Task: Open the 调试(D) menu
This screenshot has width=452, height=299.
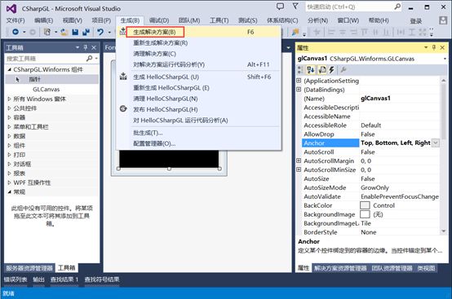Action: pos(159,20)
